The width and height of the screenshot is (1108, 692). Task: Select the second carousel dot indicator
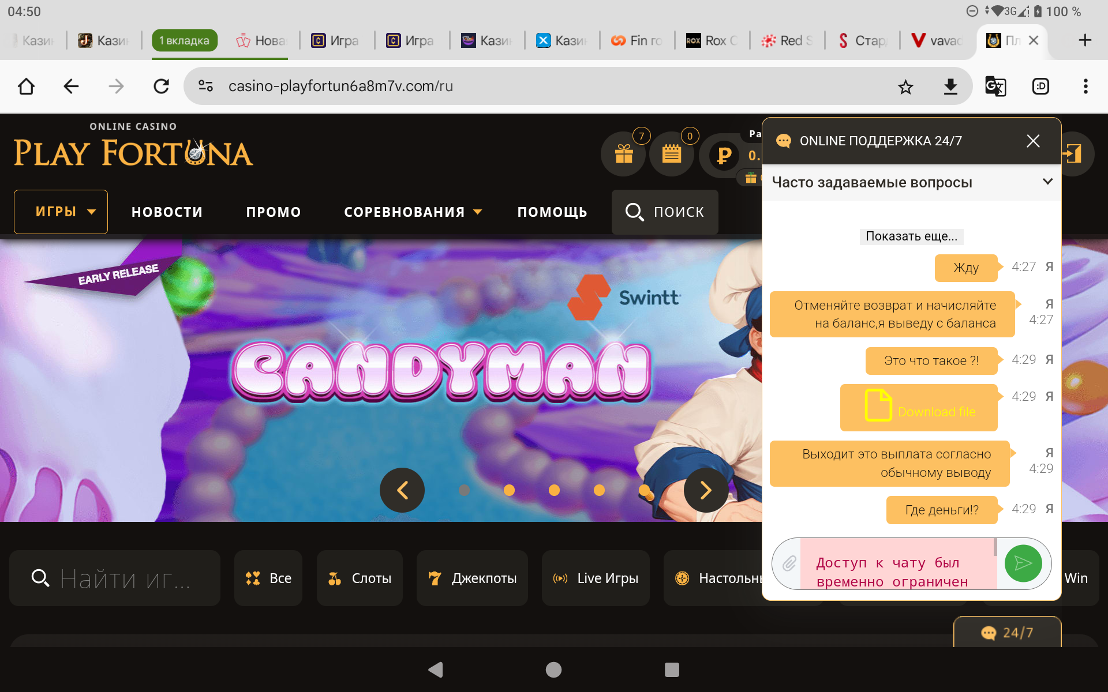tap(509, 490)
